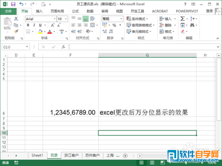Toggle Bold formatting

(x=28, y=25)
